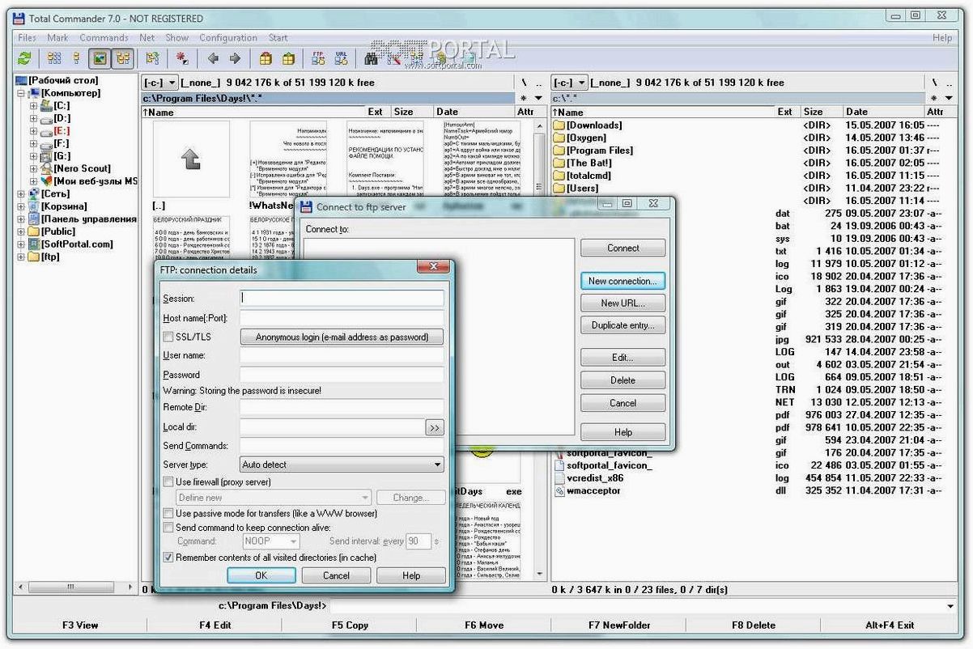Click New connection... in ftp server dialog
This screenshot has height=649, width=973.
[x=622, y=281]
